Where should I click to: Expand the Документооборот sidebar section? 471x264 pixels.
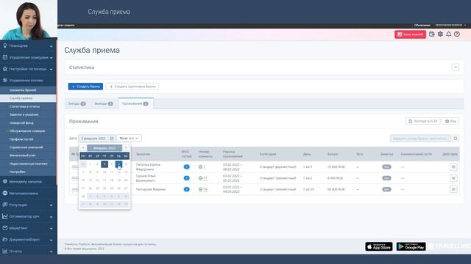coord(28,240)
